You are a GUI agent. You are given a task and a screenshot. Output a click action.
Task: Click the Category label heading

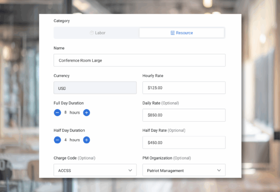pyautogui.click(x=62, y=21)
